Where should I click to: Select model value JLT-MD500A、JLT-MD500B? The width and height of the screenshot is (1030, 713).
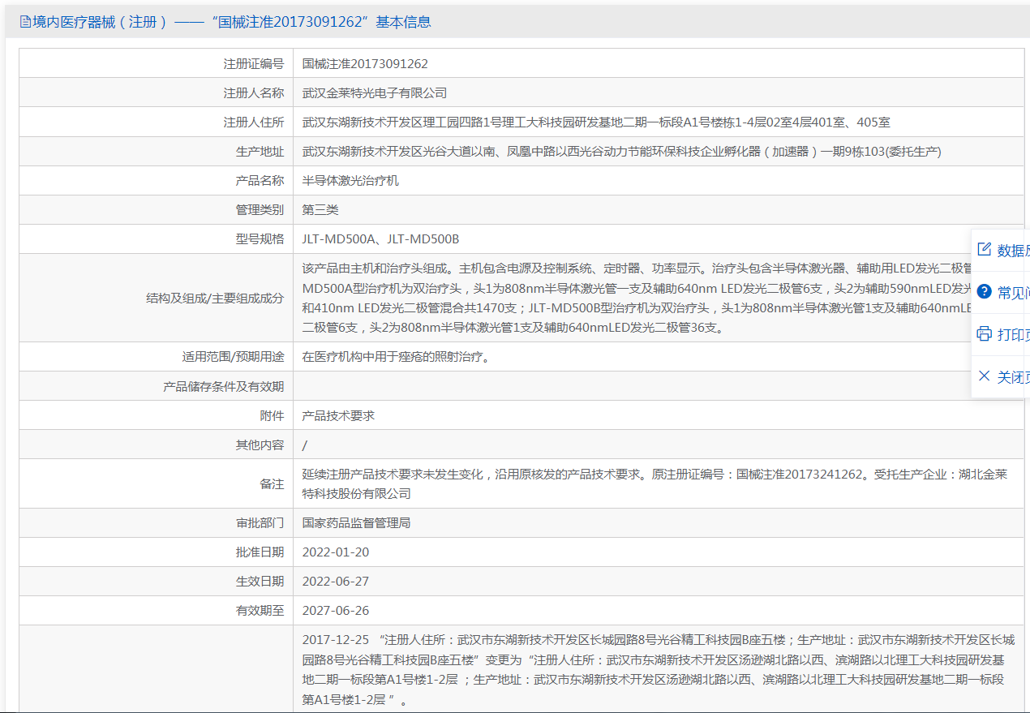tap(380, 239)
